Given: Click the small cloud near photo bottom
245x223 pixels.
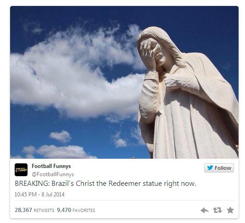Looking at the screenshot, I should [61, 136].
